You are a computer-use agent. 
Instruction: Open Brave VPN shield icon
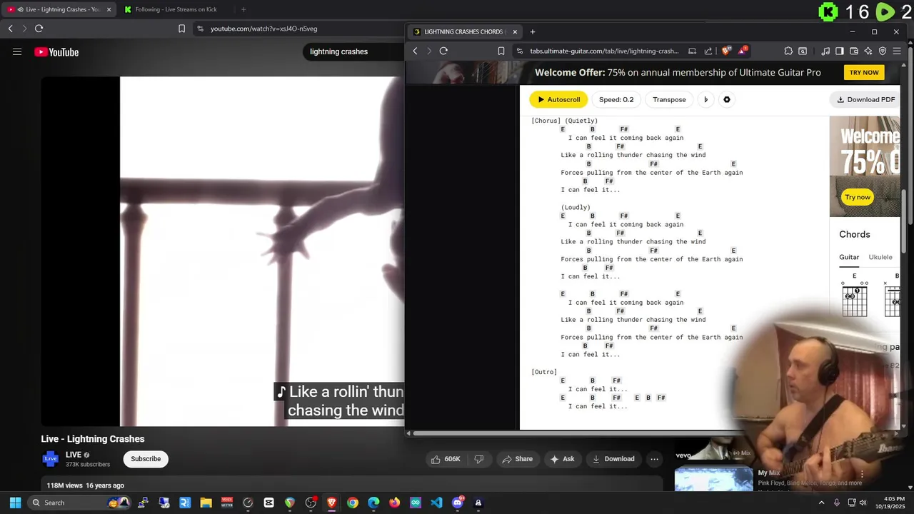click(x=883, y=51)
